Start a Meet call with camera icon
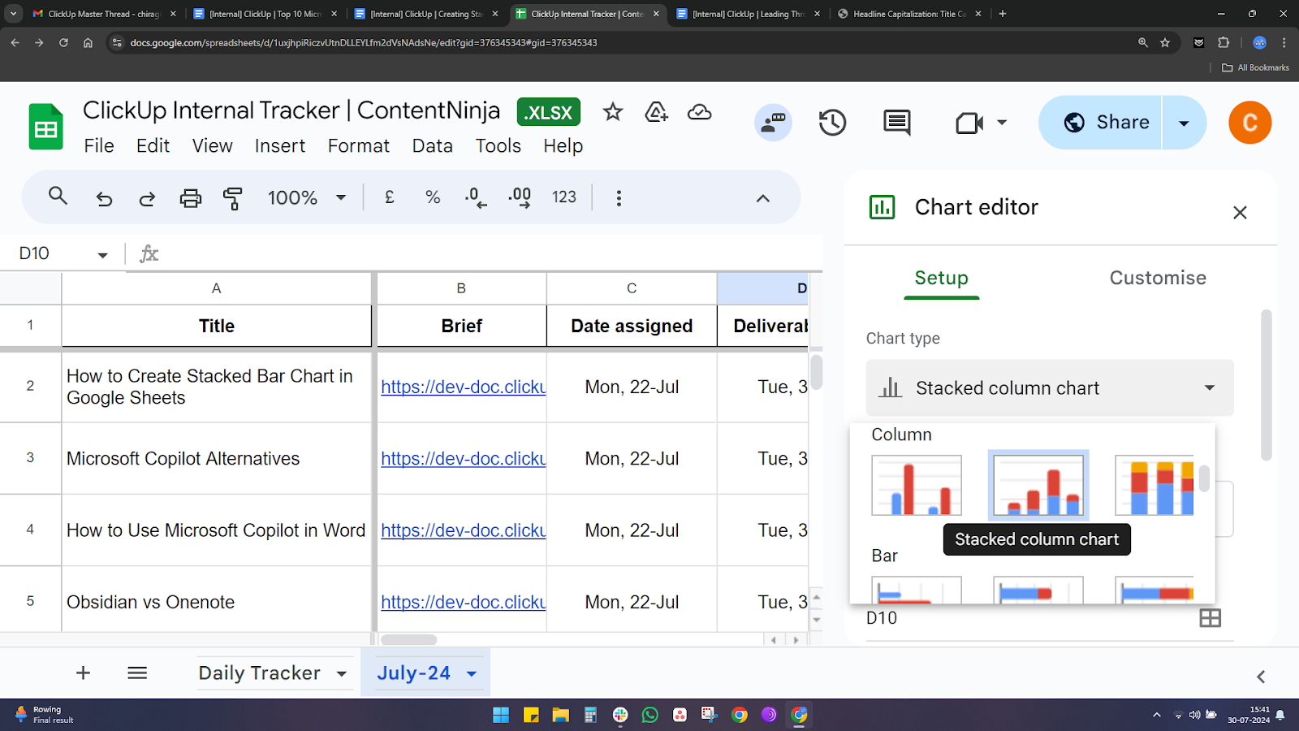1299x731 pixels. click(969, 123)
